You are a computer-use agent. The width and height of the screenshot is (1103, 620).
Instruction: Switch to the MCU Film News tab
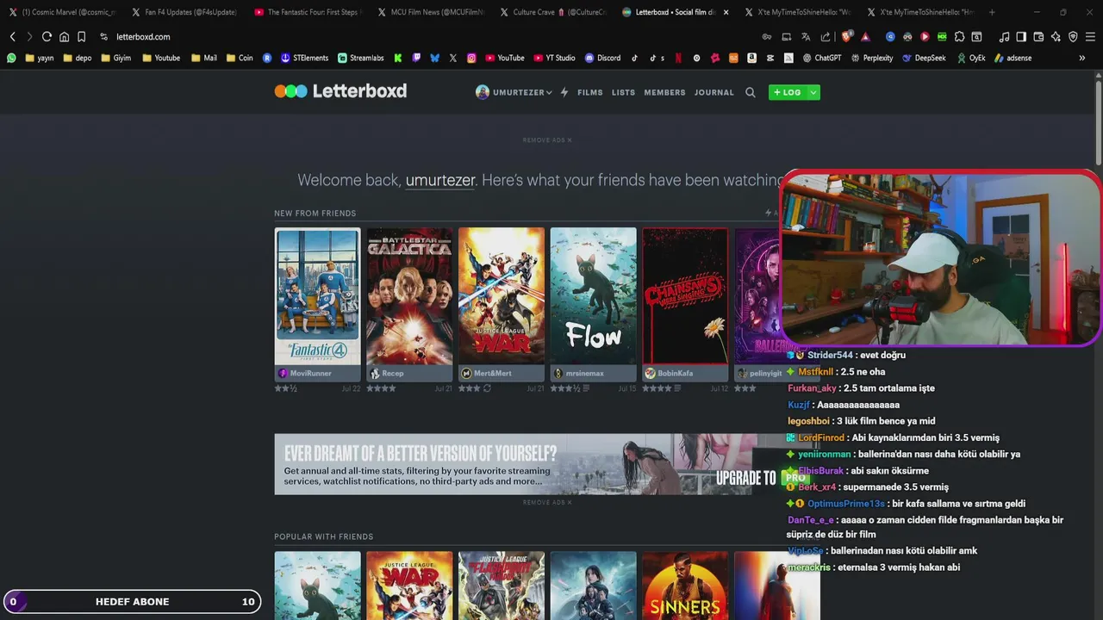pos(431,12)
